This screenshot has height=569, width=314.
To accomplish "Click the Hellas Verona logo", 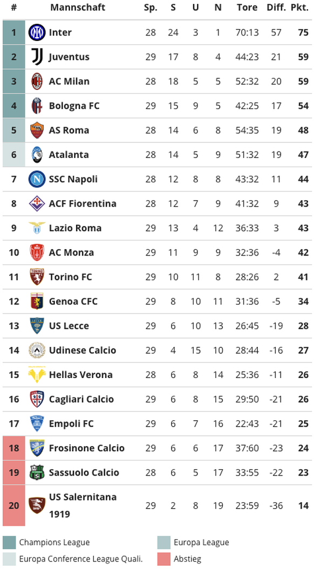I will [x=37, y=374].
